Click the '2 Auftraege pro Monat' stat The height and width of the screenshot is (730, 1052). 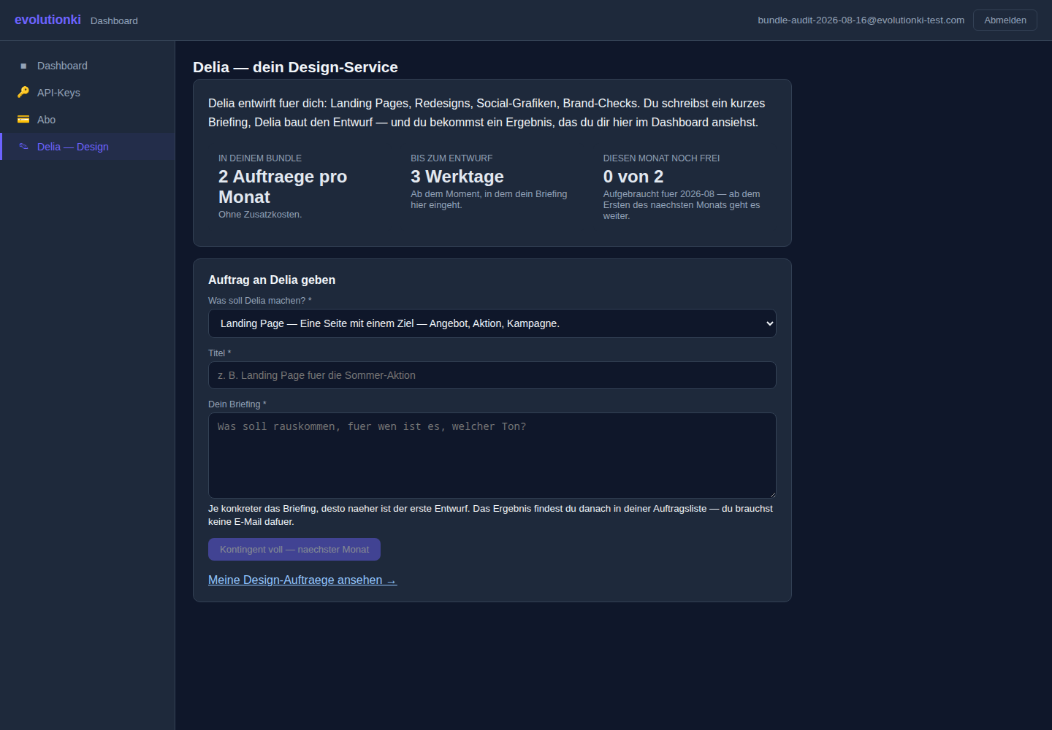click(283, 187)
